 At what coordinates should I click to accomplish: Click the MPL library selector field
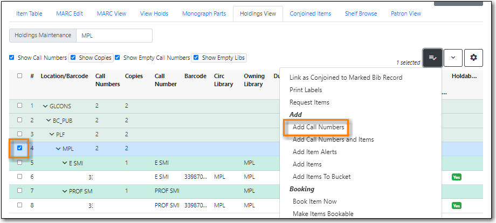114,36
